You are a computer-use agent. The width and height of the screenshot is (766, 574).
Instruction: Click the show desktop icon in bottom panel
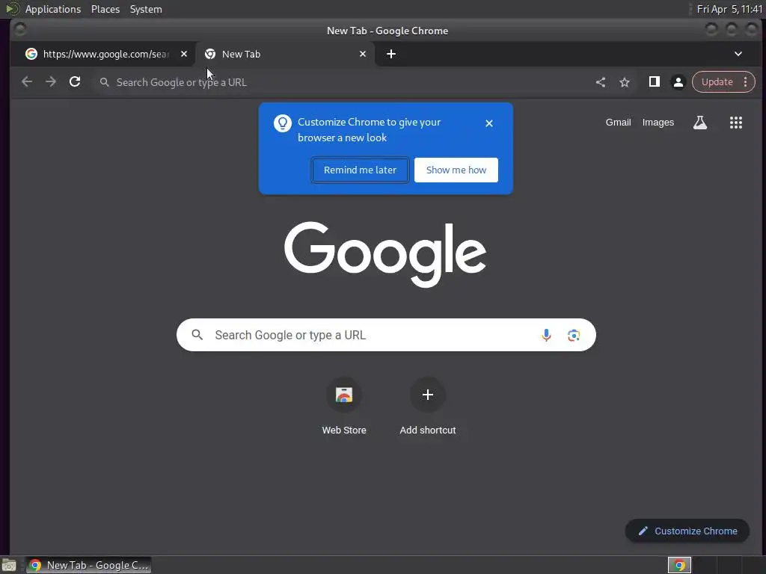pos(8,565)
